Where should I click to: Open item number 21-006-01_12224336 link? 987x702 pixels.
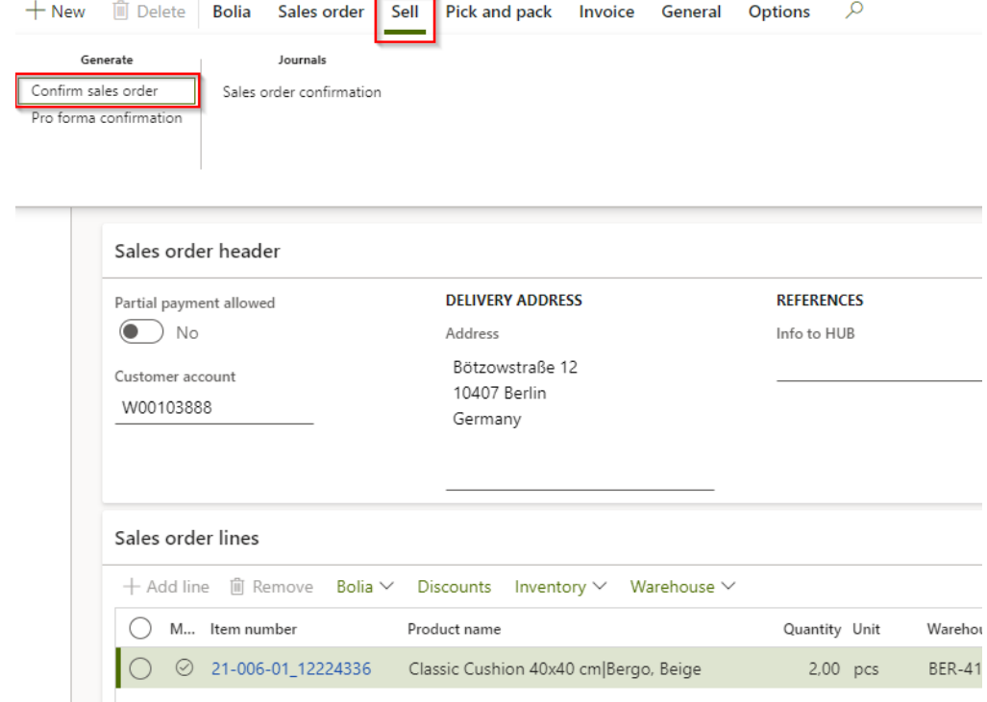(291, 669)
